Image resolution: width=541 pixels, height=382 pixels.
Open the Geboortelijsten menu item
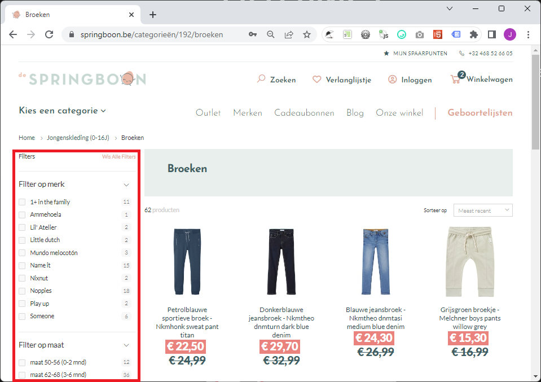click(x=480, y=113)
